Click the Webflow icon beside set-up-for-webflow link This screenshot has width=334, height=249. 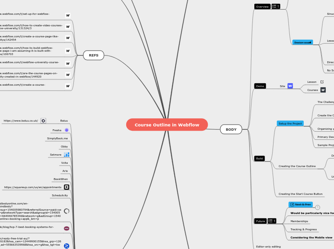[x=68, y=15]
